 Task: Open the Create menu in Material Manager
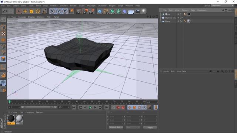click(14, 112)
